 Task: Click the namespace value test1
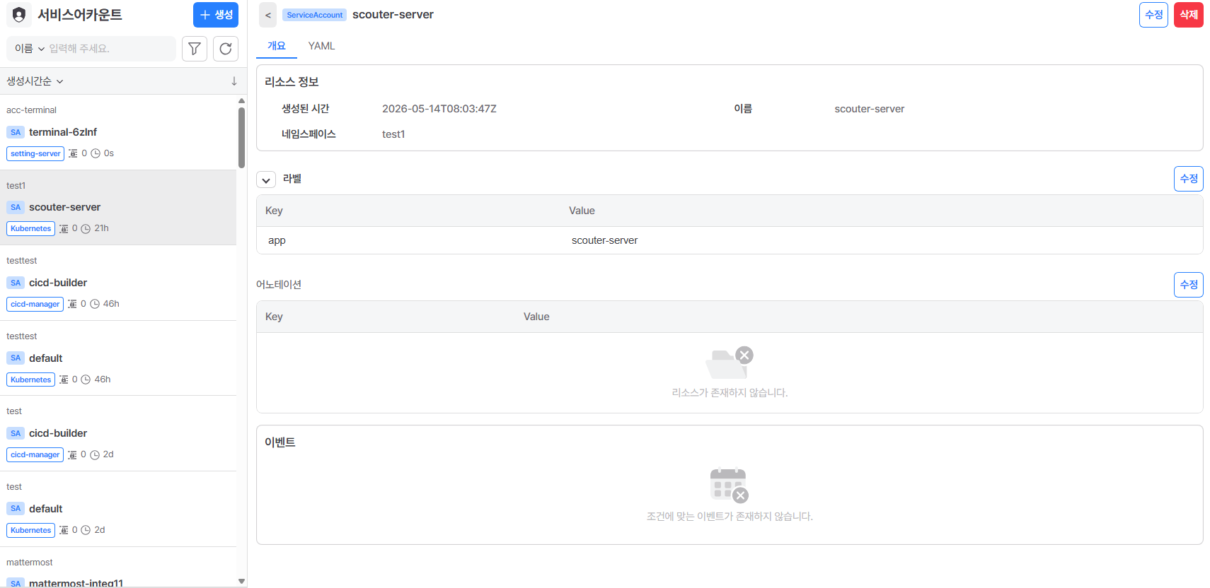(x=393, y=134)
